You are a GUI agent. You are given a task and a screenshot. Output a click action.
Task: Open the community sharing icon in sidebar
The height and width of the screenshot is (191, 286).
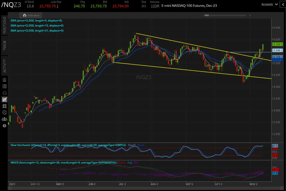coord(4,118)
